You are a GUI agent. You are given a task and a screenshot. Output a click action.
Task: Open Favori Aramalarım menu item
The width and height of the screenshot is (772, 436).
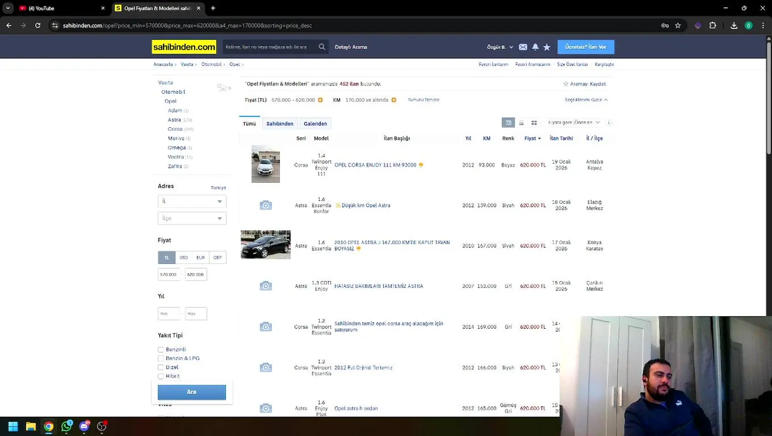[533, 64]
